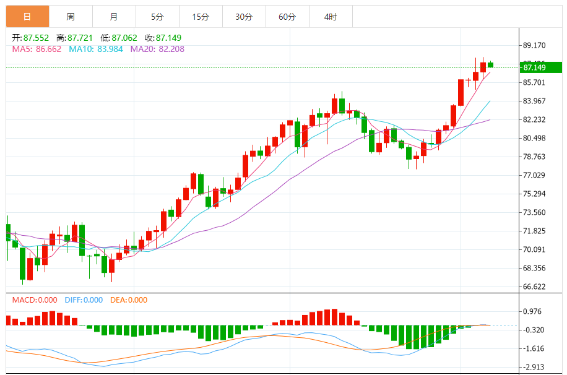567x375 pixels.
Task: Switch to the 周 weekly tab
Action: 71,17
